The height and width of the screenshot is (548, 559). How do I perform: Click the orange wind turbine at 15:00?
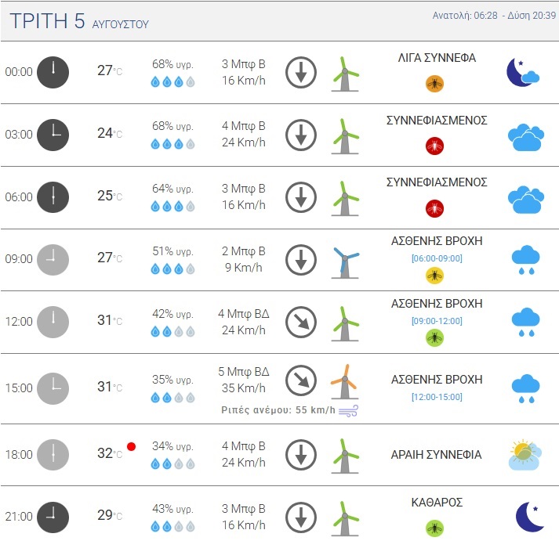pyautogui.click(x=345, y=382)
